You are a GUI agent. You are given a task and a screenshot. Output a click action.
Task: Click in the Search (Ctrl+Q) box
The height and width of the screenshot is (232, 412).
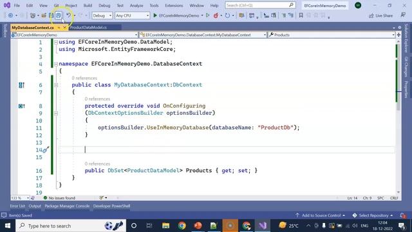[260, 5]
